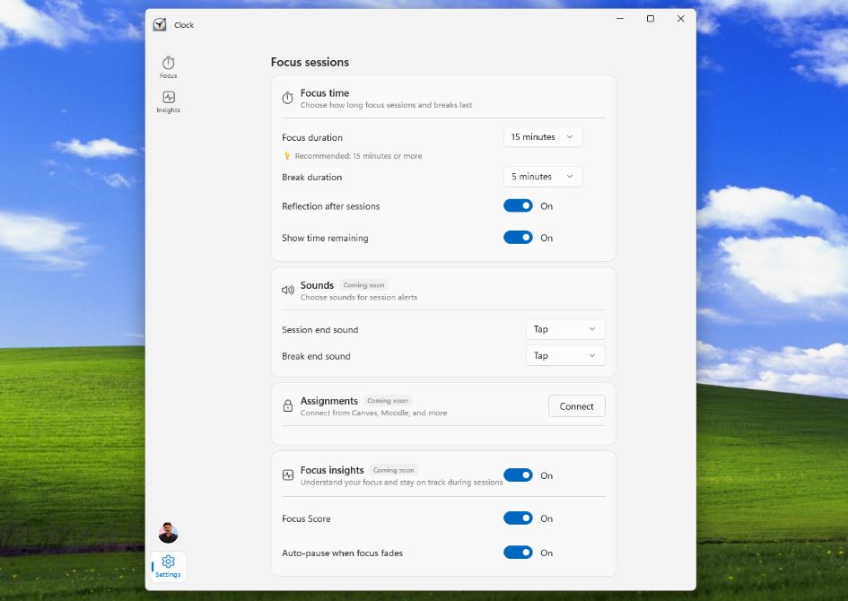Open the Break end sound dropdown

coord(565,355)
